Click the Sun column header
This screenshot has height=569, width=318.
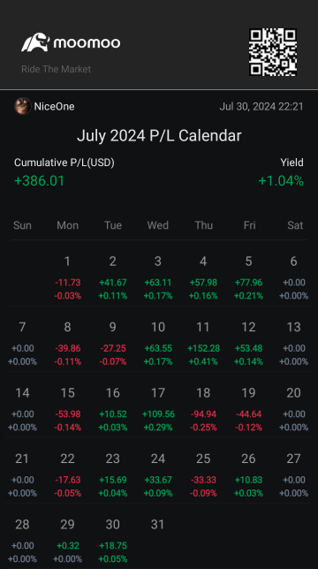[x=22, y=225]
